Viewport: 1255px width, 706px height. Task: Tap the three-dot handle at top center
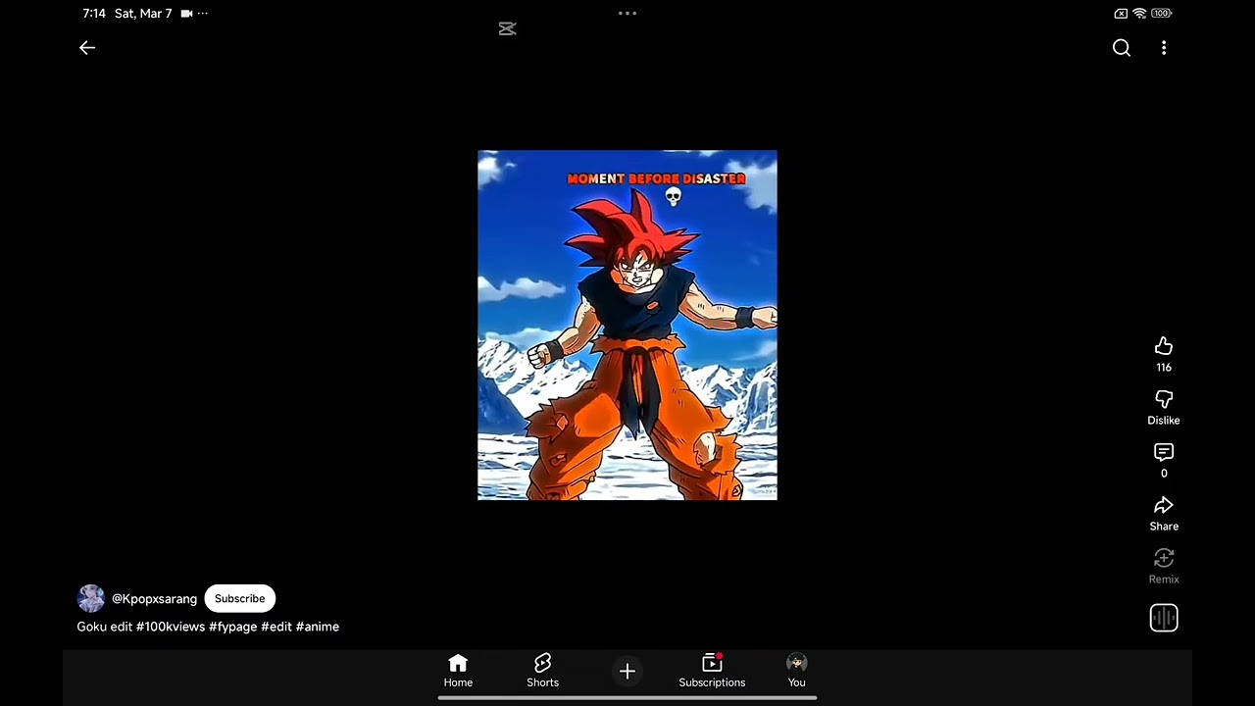click(x=627, y=14)
